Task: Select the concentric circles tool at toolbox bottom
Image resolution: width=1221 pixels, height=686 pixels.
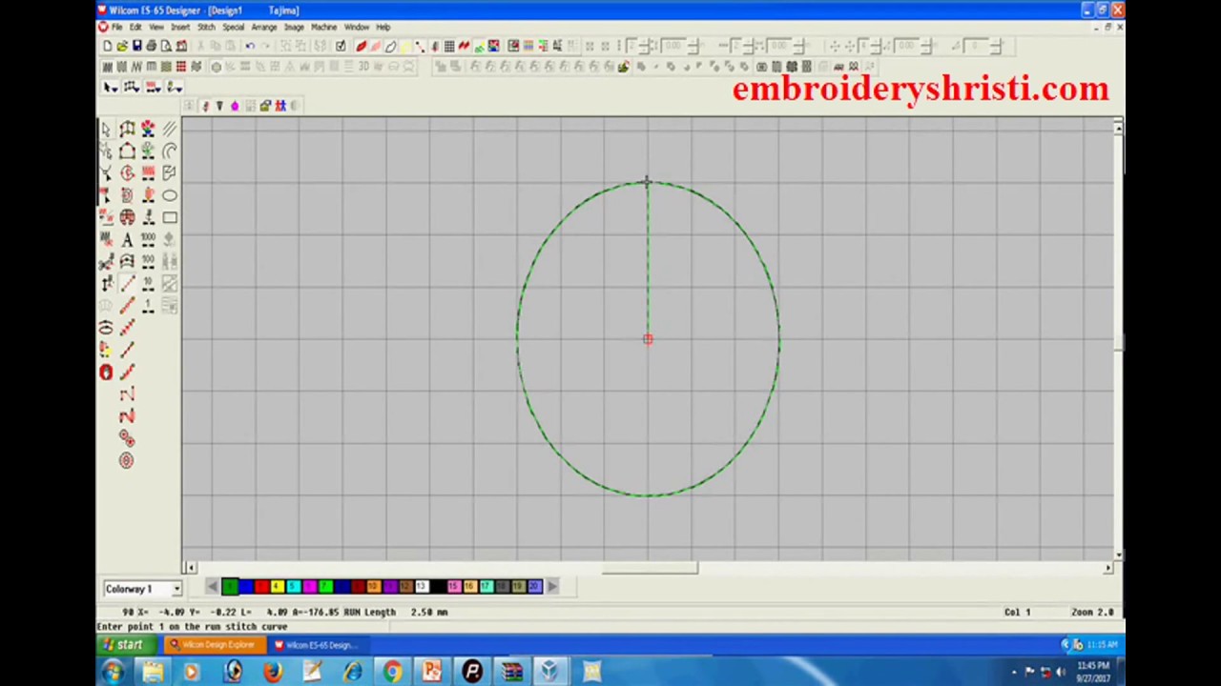Action: click(x=126, y=460)
